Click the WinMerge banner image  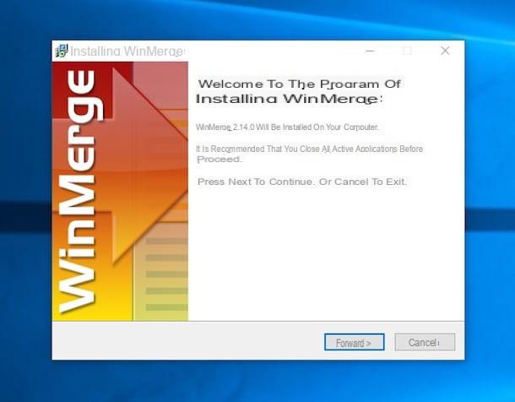click(120, 191)
